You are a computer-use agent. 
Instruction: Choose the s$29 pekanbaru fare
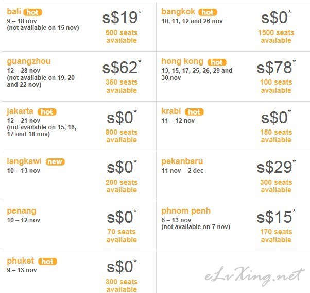point(276,167)
